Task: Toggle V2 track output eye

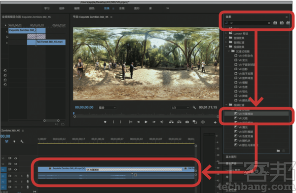Action: 16,164
